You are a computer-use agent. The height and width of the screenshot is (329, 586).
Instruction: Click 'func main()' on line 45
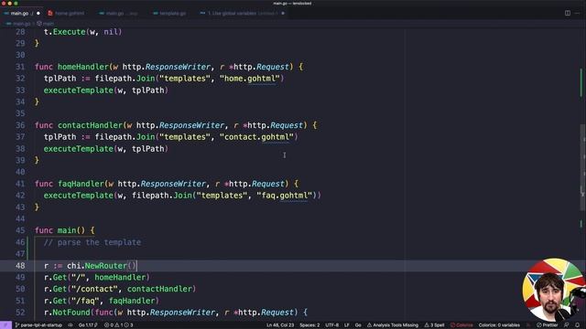point(60,230)
